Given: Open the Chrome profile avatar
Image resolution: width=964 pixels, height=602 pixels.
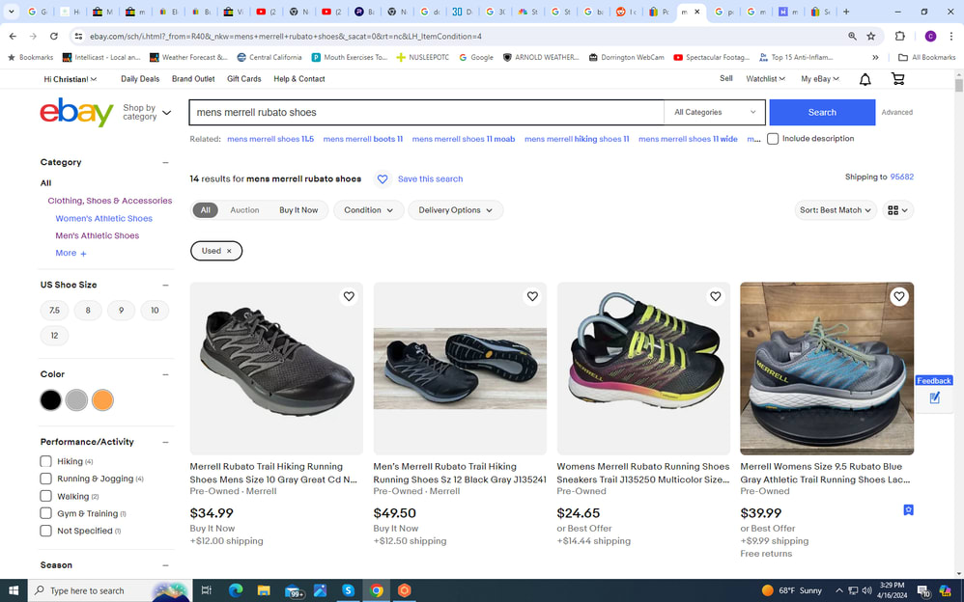Looking at the screenshot, I should point(930,37).
